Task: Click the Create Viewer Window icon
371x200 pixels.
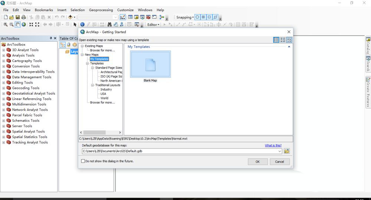Action: click(137, 24)
